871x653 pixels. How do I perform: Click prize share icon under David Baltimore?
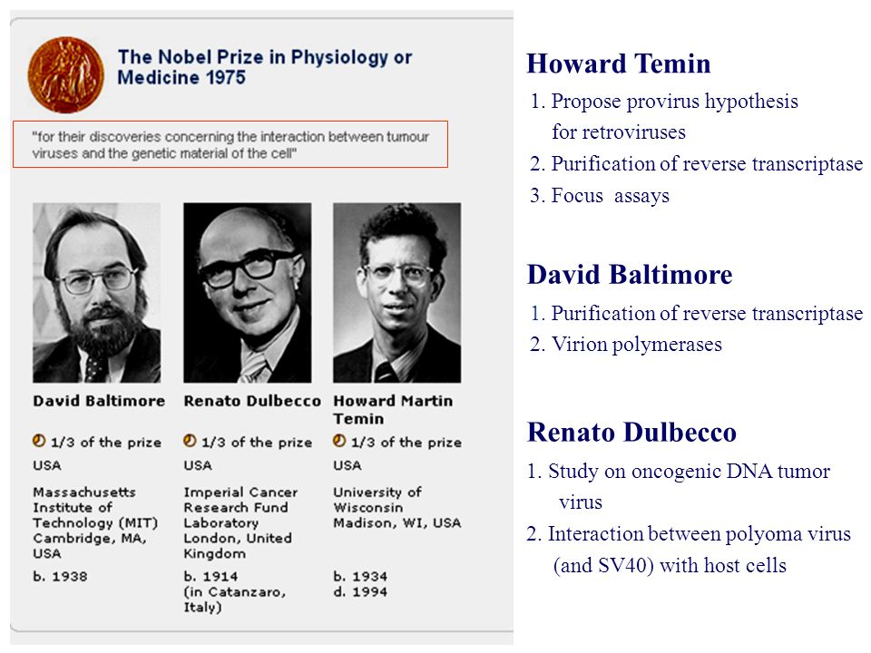coord(39,441)
